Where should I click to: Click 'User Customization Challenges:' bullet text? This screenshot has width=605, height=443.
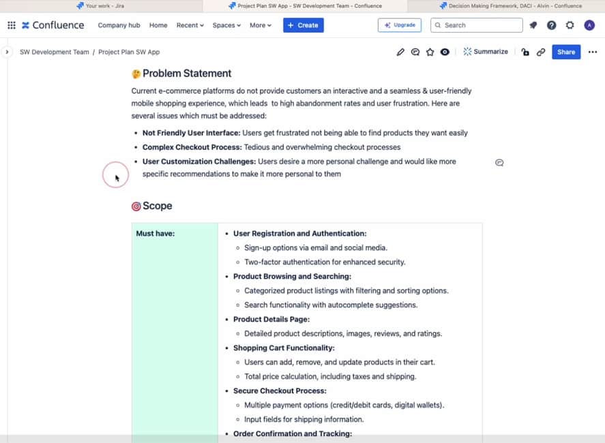(x=198, y=162)
